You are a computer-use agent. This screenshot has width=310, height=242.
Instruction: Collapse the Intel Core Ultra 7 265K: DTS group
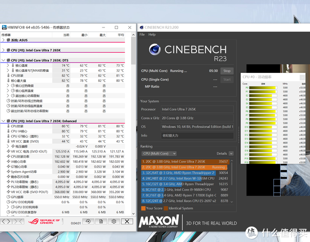[3, 60]
